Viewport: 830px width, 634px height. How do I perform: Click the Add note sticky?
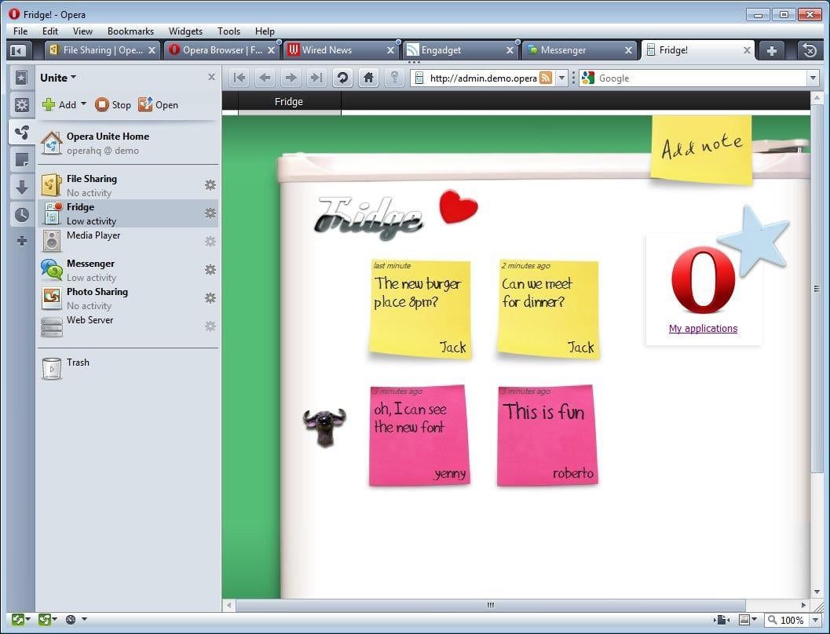[x=701, y=148]
